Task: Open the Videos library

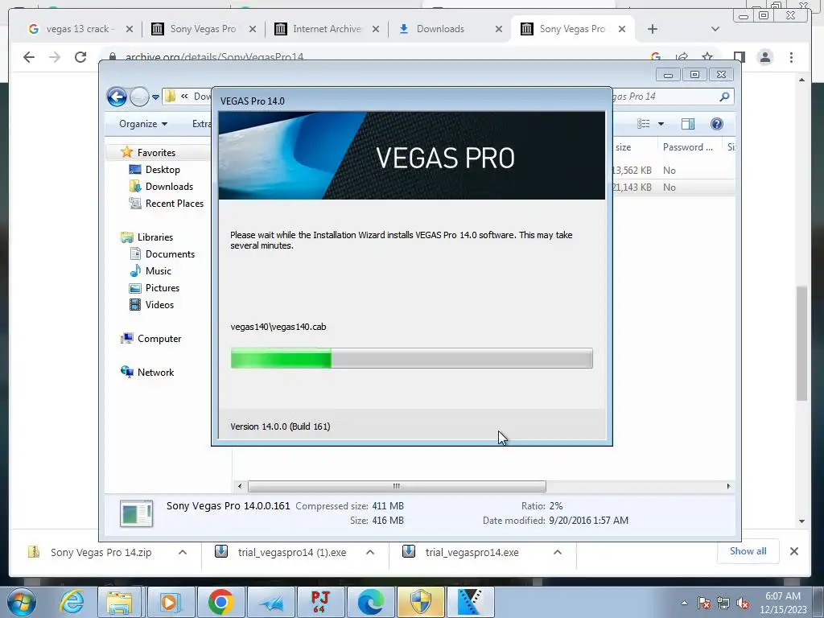Action: click(159, 305)
